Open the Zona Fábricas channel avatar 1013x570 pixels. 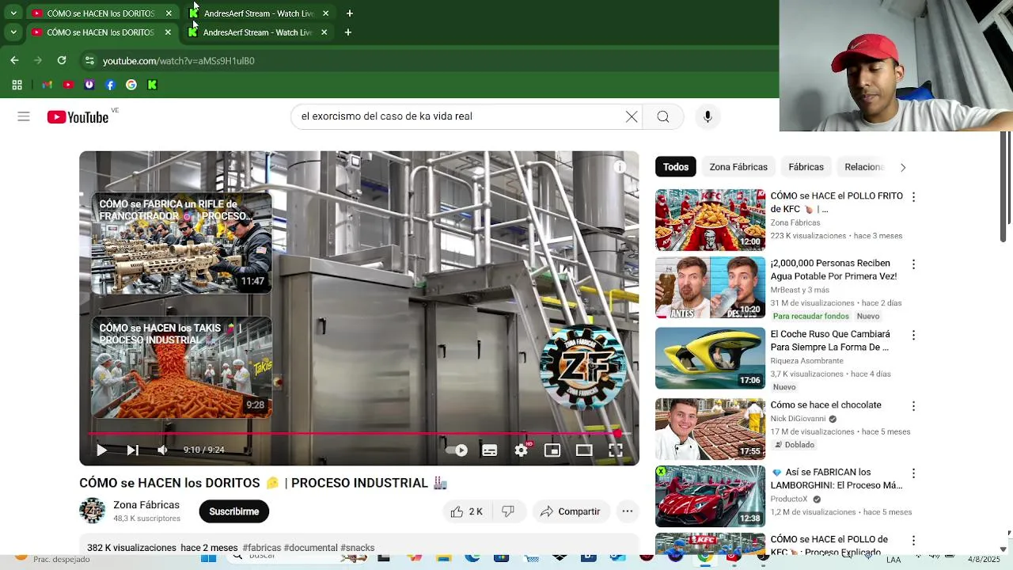click(93, 511)
